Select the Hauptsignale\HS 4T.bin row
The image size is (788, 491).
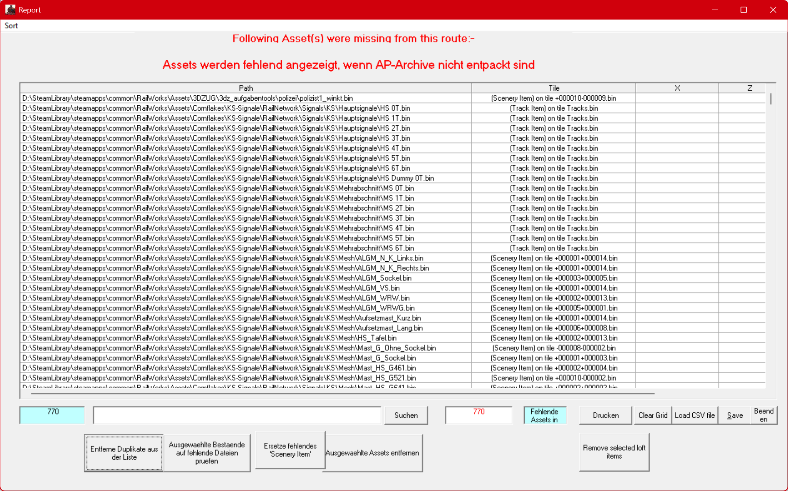246,148
